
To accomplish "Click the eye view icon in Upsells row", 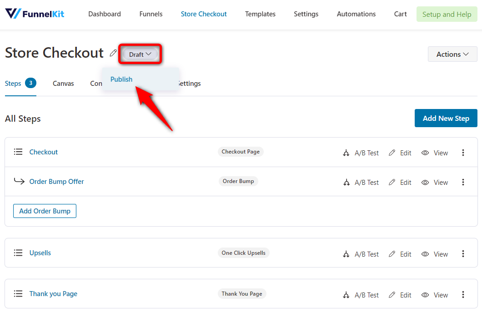I will coord(425,254).
